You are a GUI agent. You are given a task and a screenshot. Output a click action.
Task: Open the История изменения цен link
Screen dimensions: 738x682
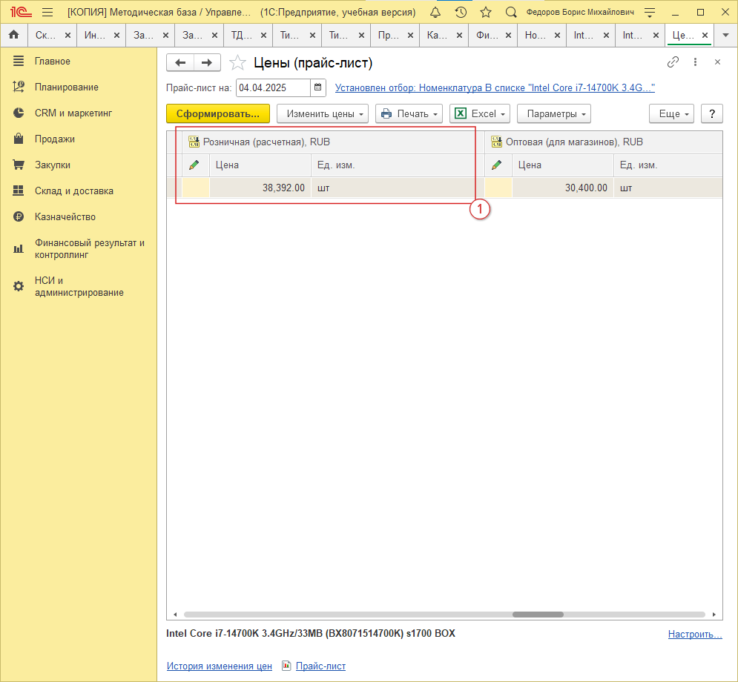click(219, 666)
